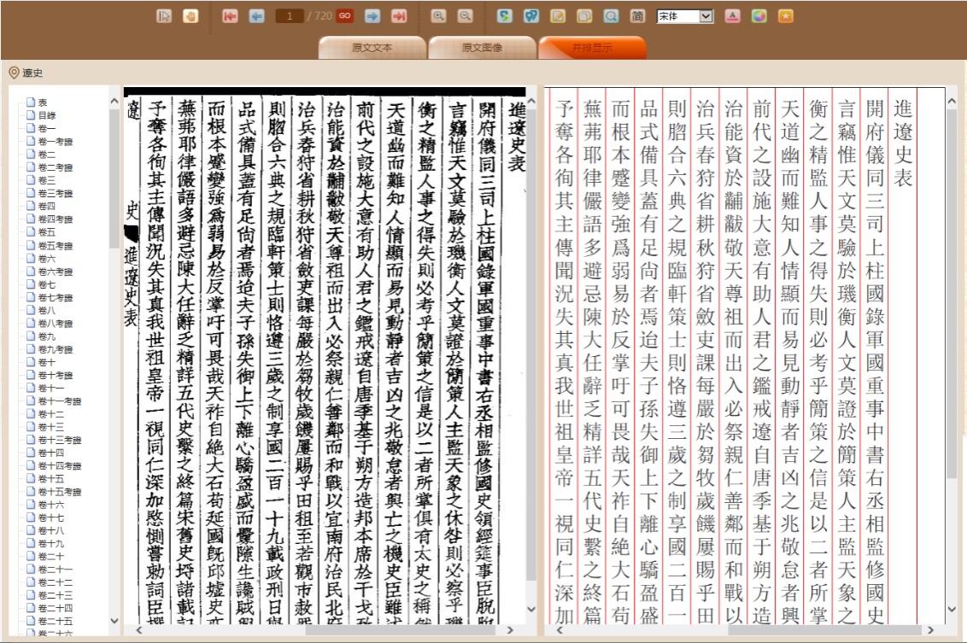Open the search magnifier tool
Viewport: 967px width, 643px height.
[611, 16]
